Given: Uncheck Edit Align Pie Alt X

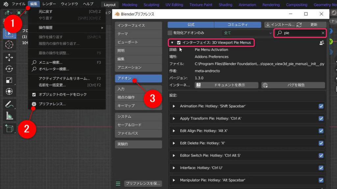Looking at the screenshot, I should coord(321,131).
